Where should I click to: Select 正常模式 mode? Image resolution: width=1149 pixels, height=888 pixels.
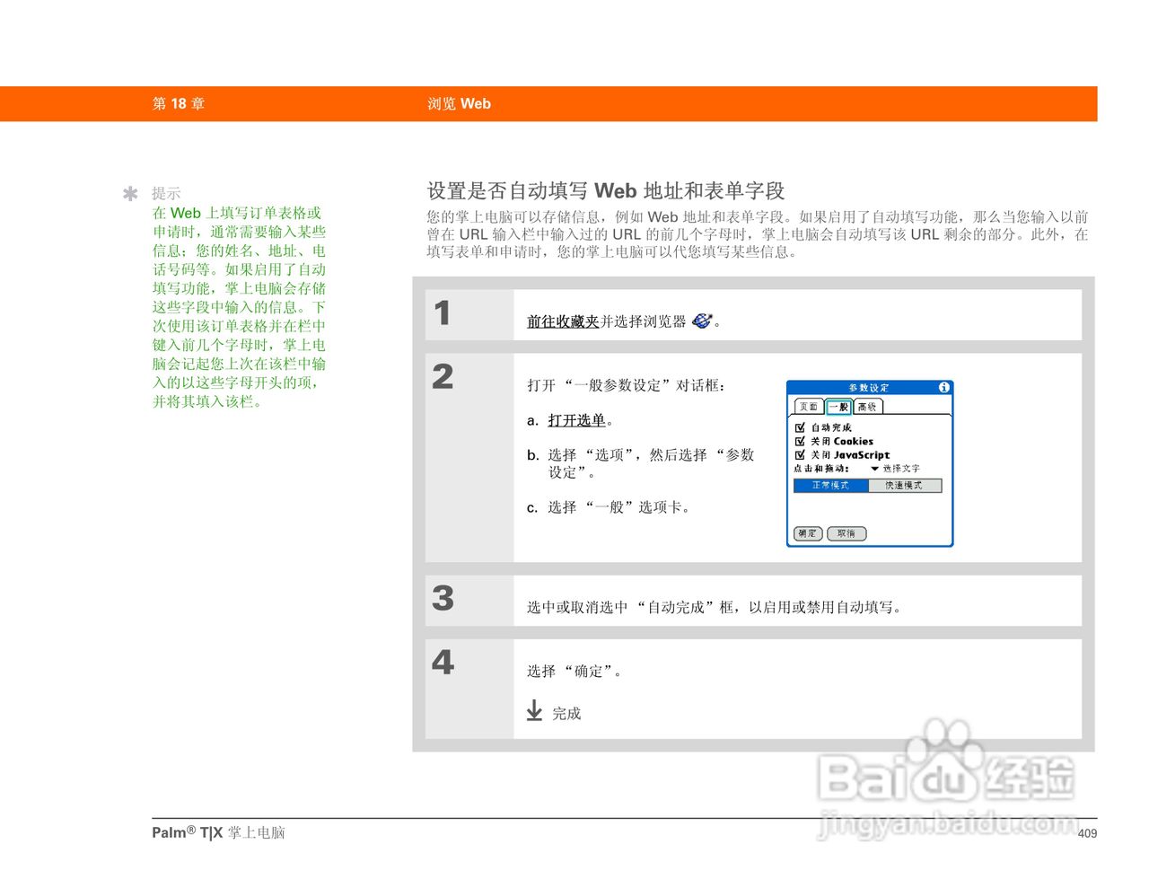(831, 486)
